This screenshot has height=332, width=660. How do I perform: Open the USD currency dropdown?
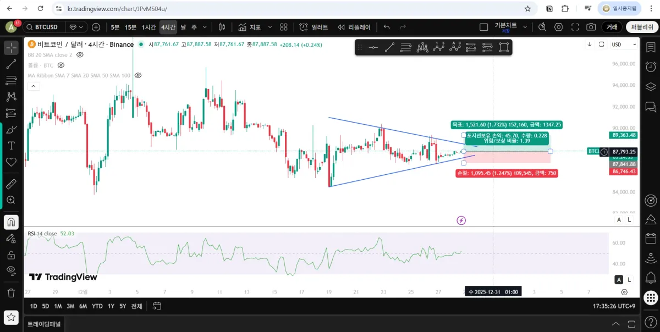[624, 45]
